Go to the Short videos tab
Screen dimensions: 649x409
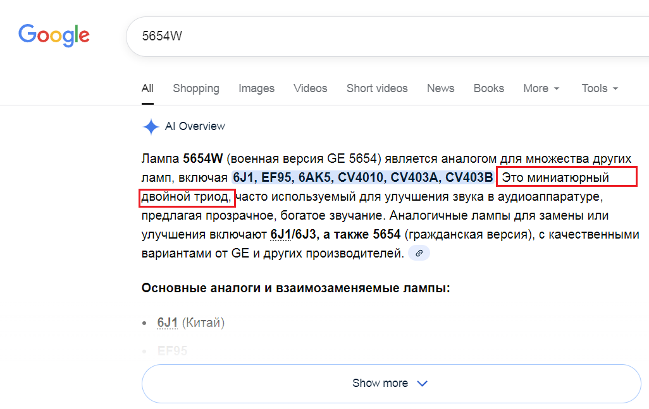377,88
